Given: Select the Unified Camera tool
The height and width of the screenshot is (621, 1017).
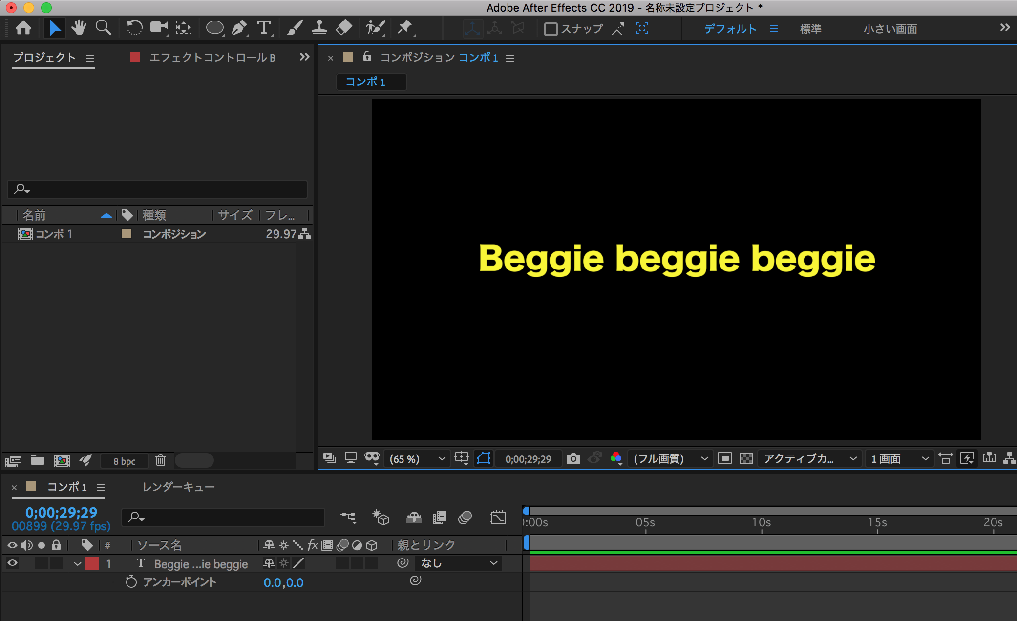Looking at the screenshot, I should (x=159, y=28).
